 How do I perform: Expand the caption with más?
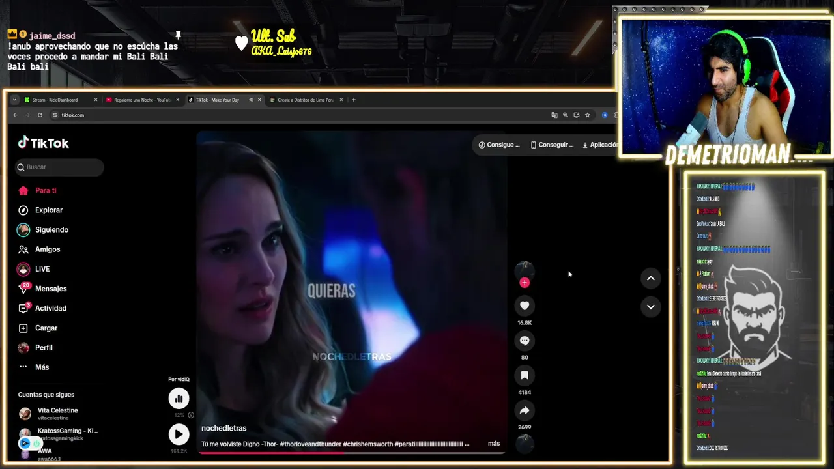click(494, 444)
